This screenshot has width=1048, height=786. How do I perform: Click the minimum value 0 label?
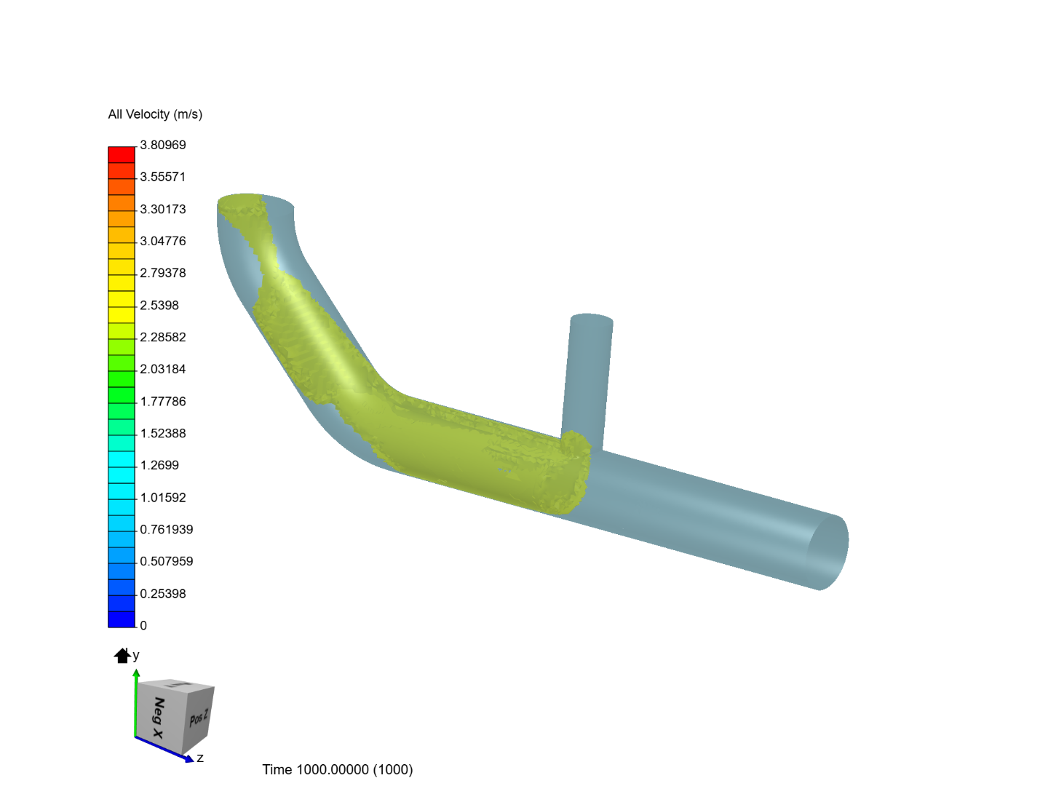tap(143, 625)
